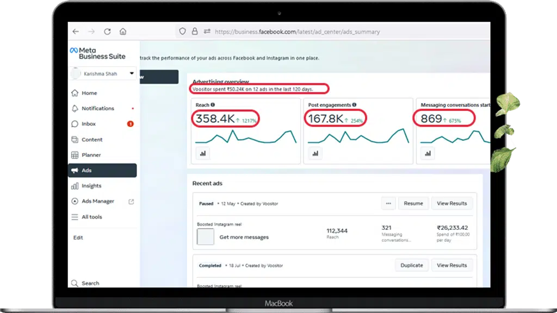Click the Voositor spent ₹50.24K summary text
The height and width of the screenshot is (313, 557).
pyautogui.click(x=252, y=89)
